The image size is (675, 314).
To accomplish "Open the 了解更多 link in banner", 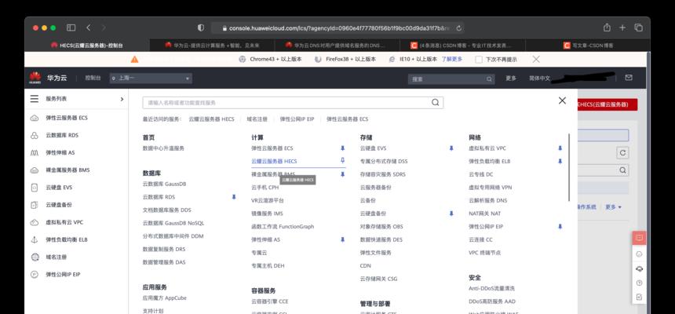I will click(x=452, y=59).
